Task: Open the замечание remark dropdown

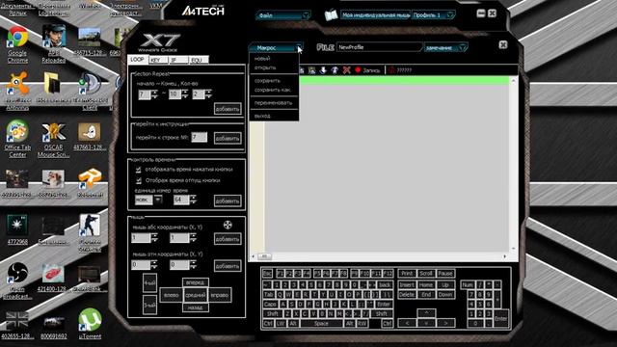Action: point(445,47)
